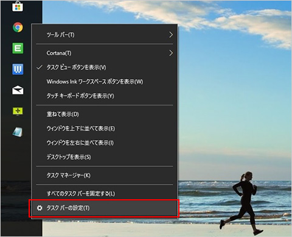This screenshot has width=292, height=237.
Task: Open the Cortana(T) menu entry
Action: [105, 53]
